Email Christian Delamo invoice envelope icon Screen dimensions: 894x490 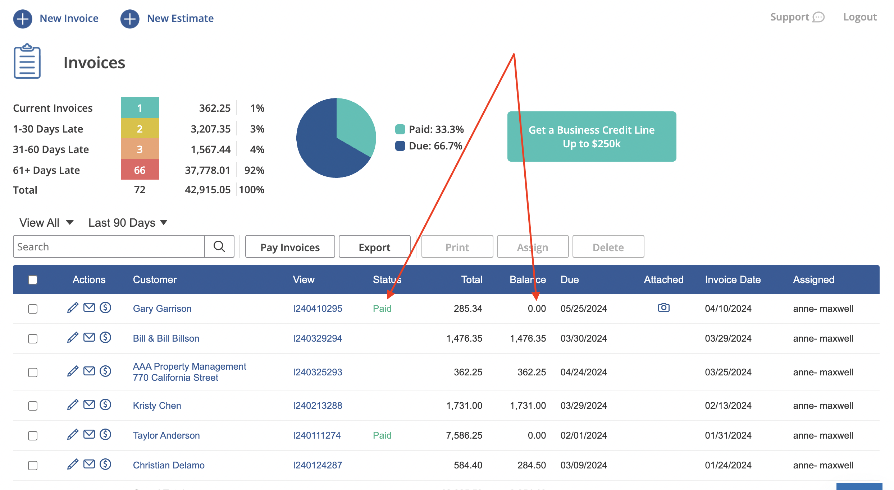coord(89,464)
